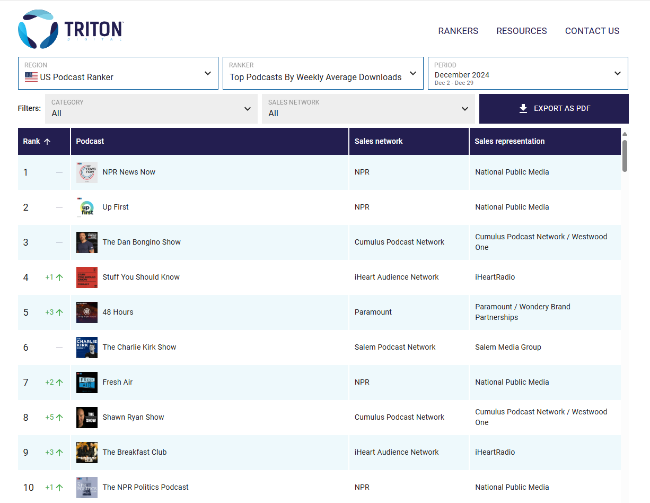Screen dimensions: 650x503
Task: Click Stuff You Should Know thumbnail
Action: click(x=87, y=277)
